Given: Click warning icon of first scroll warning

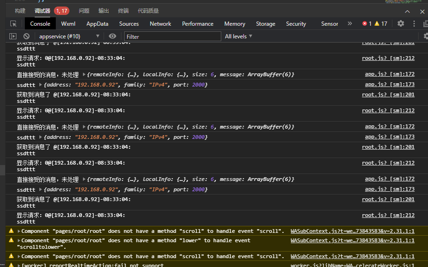Looking at the screenshot, I should pos(11,231).
